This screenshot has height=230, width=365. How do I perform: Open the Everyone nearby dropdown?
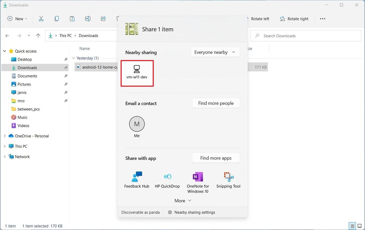[215, 52]
